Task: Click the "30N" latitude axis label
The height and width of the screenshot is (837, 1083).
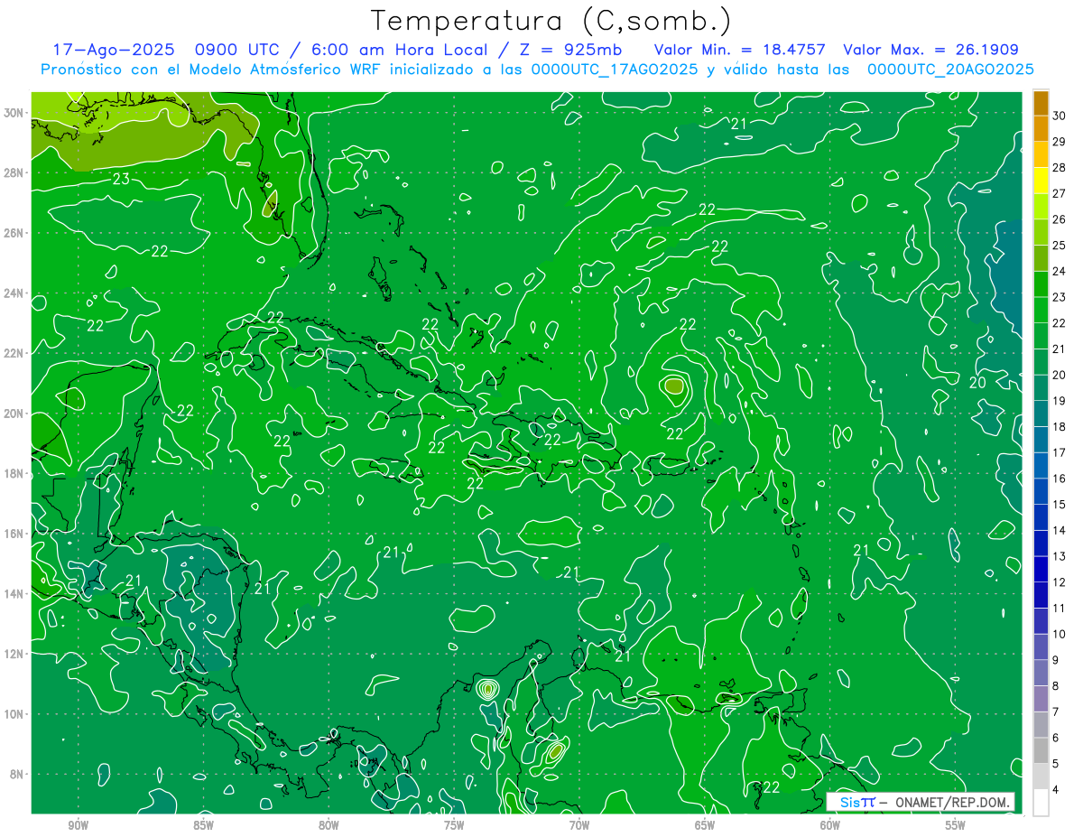Action: coord(14,113)
